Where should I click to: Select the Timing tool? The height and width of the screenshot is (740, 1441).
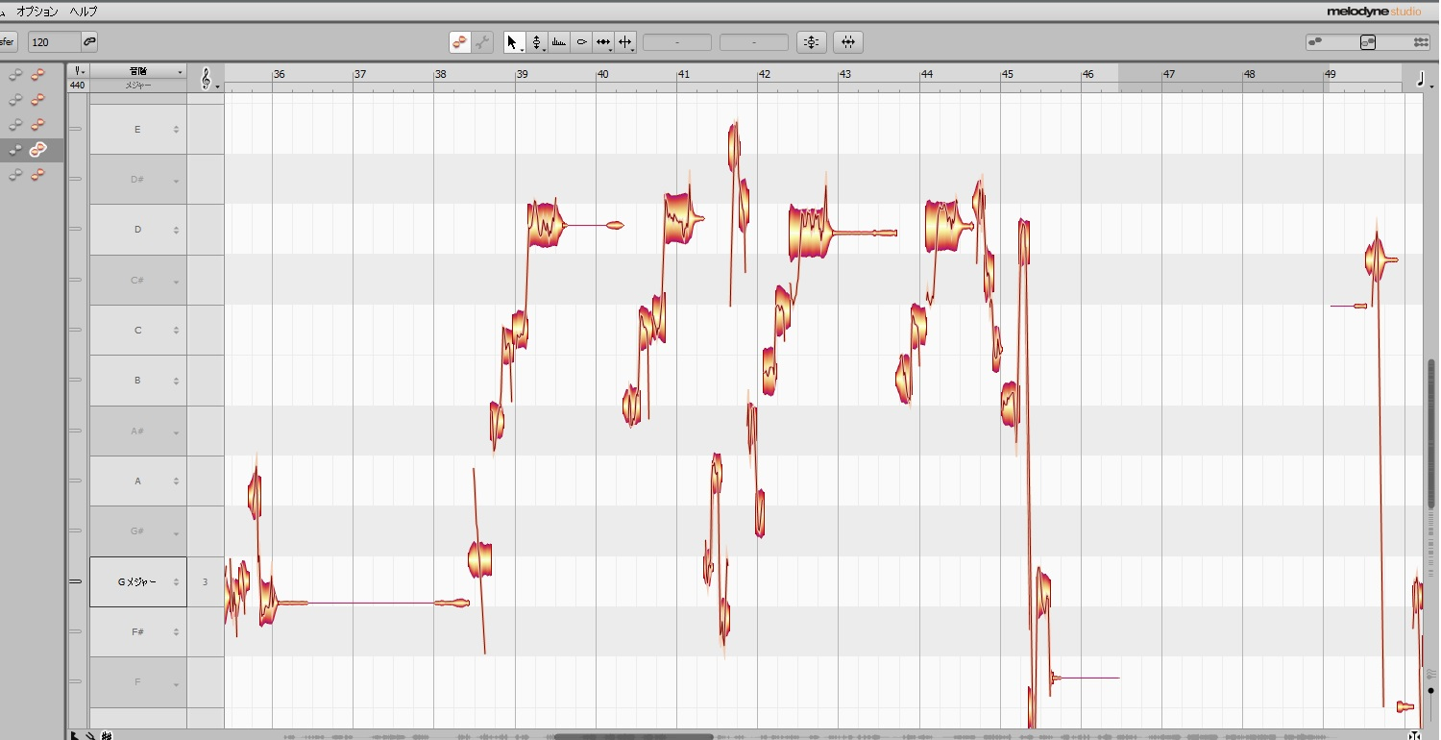pyautogui.click(x=603, y=42)
